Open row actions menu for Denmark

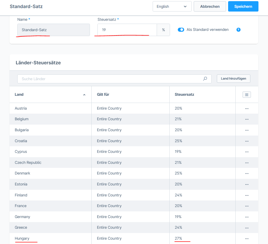(x=247, y=173)
